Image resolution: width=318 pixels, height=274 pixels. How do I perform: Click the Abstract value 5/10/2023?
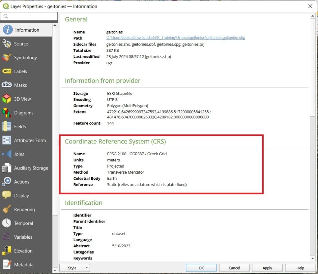[x=121, y=246]
